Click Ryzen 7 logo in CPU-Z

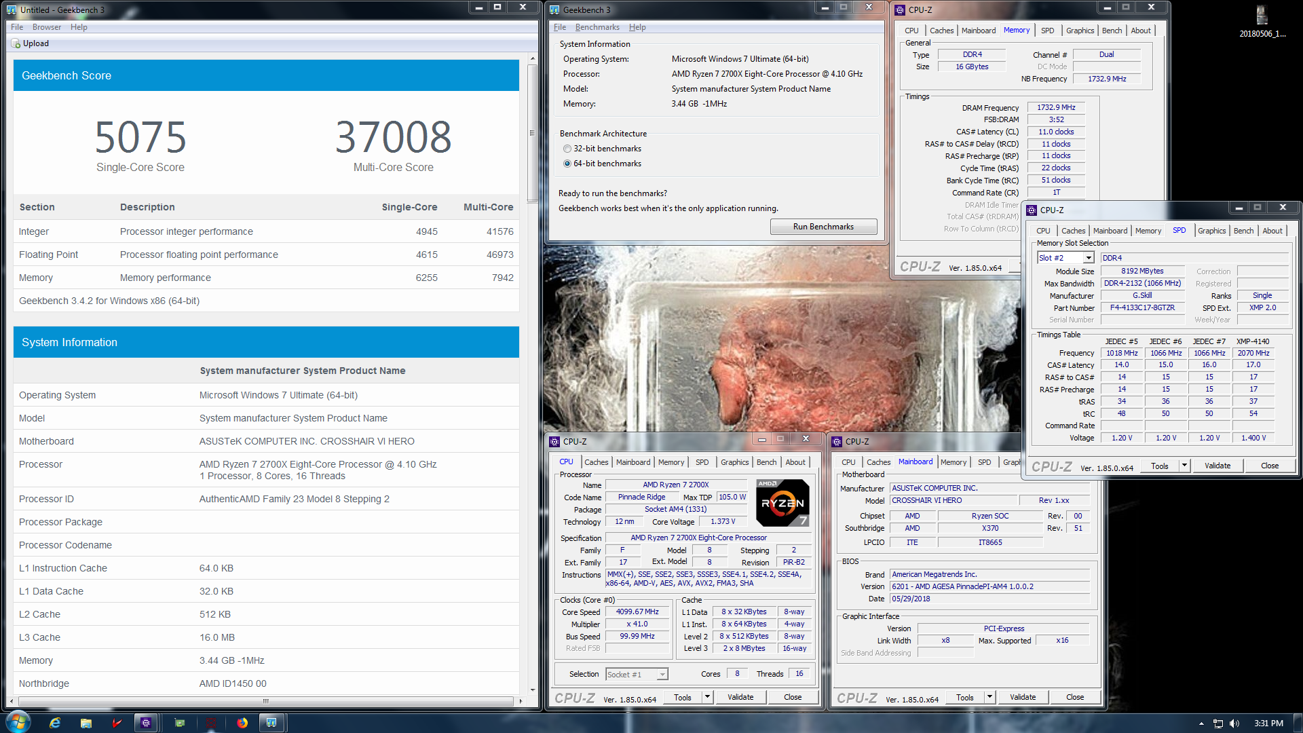[x=782, y=503]
